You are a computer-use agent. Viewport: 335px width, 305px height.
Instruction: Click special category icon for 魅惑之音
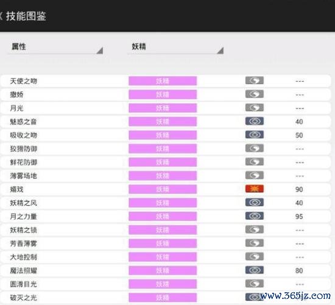tap(254, 121)
